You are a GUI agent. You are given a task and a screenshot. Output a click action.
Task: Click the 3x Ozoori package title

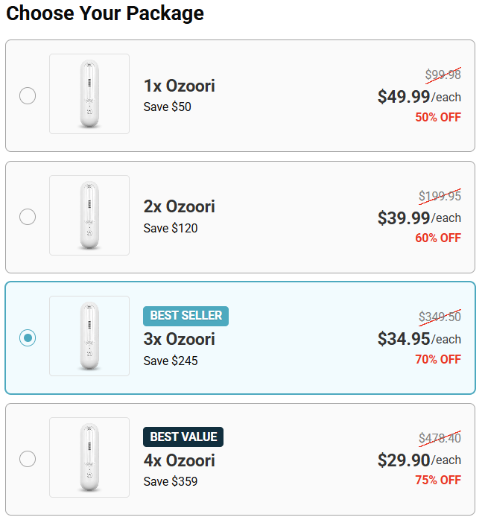pos(179,340)
